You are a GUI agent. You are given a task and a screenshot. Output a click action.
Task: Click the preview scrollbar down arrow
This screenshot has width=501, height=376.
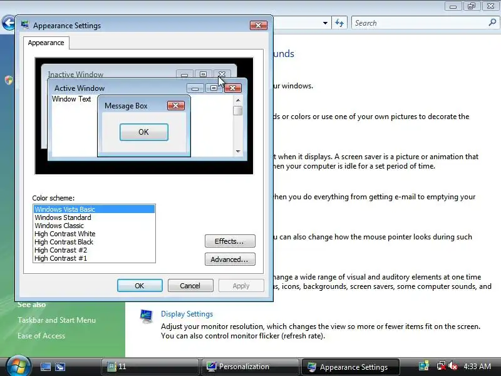click(x=238, y=152)
